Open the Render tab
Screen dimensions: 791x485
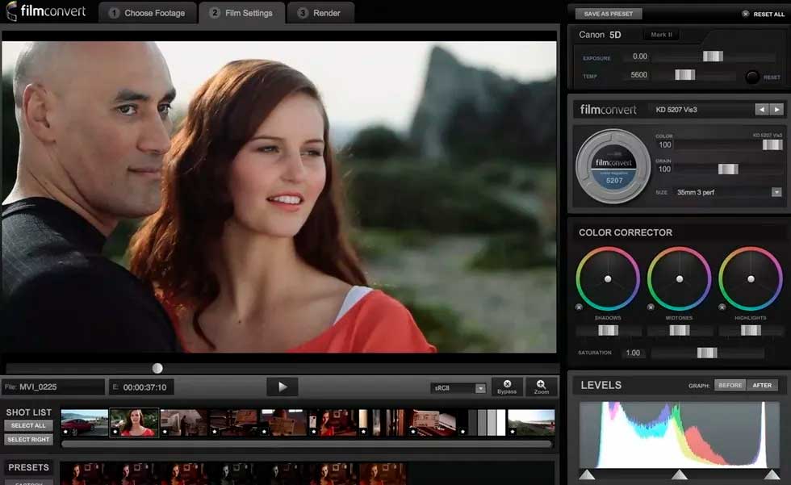click(x=319, y=13)
